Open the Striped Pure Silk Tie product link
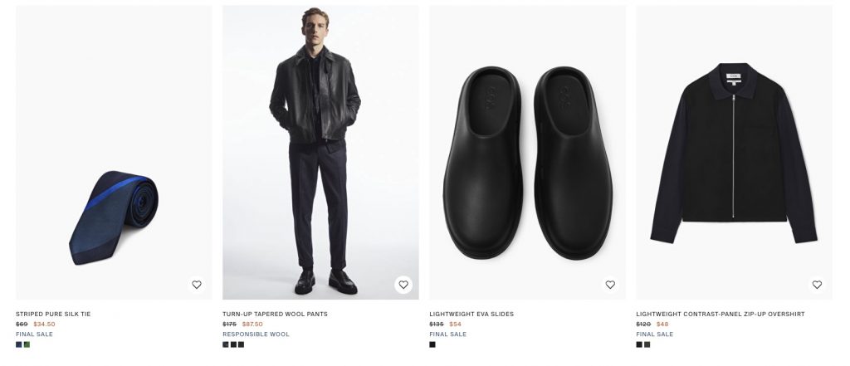The height and width of the screenshot is (366, 850). tap(53, 315)
